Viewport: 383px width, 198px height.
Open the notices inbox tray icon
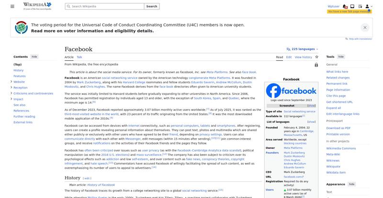[352, 6]
